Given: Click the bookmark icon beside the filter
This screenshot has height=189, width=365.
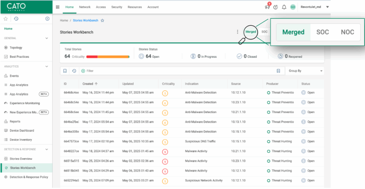Looking at the screenshot, I should 65,71.
